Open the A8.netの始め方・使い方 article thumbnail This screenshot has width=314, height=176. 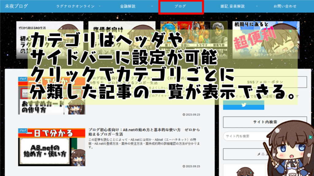coord(52,147)
